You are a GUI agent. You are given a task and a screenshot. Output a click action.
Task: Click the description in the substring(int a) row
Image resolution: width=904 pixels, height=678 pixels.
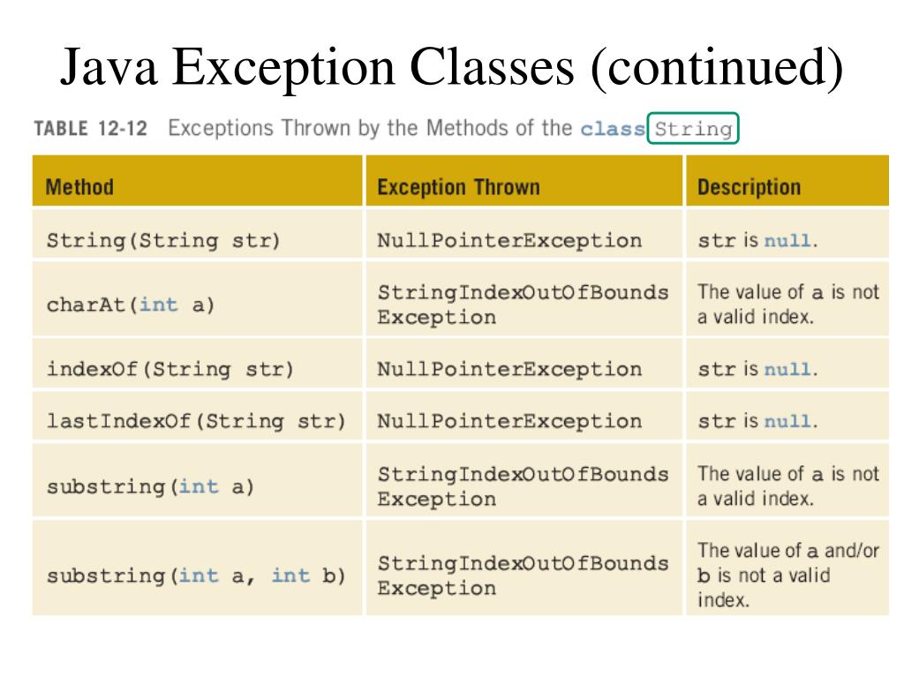click(x=788, y=486)
